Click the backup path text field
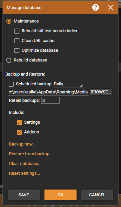This screenshot has height=207, width=121. click(48, 92)
